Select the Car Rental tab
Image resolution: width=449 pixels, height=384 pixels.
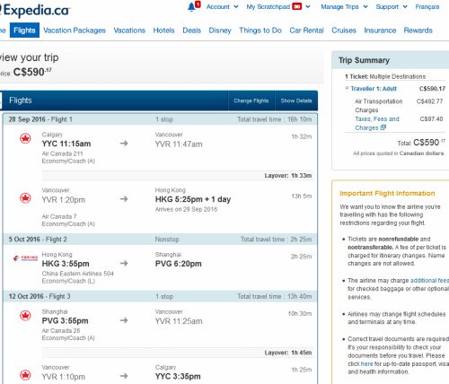[x=306, y=31]
